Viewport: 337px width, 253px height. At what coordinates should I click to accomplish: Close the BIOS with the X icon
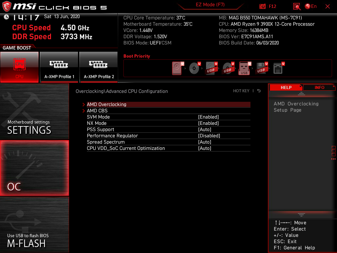327,7
